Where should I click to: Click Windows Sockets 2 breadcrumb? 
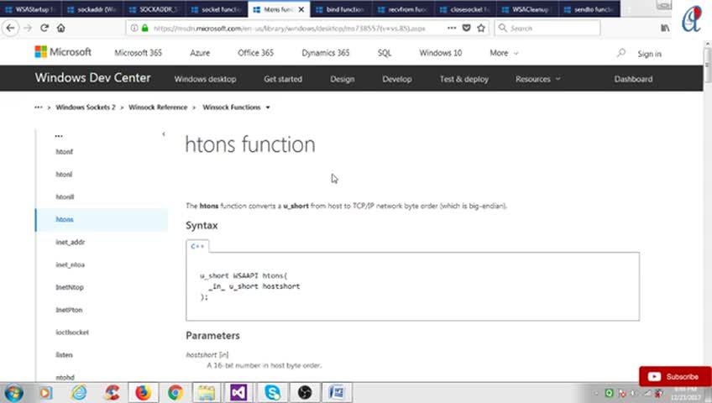86,107
